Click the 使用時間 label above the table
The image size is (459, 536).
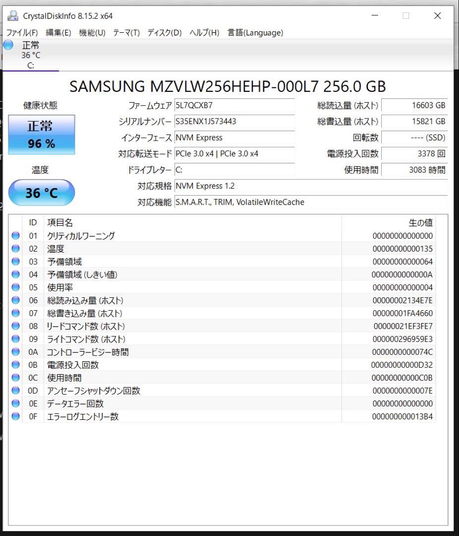pyautogui.click(x=361, y=170)
